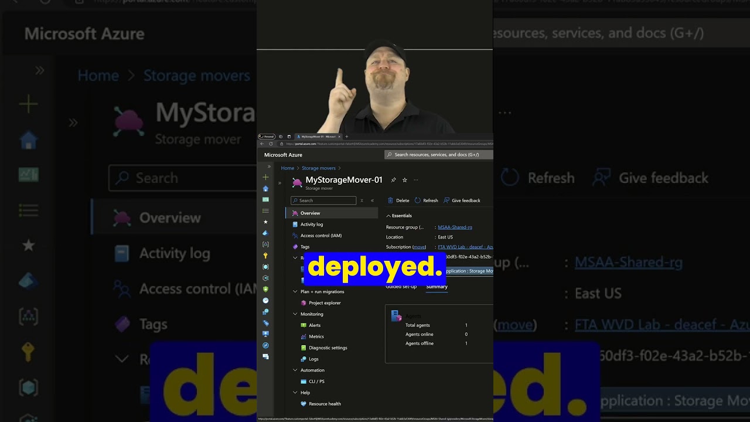Click the Refresh button label
The width and height of the screenshot is (750, 422).
pyautogui.click(x=431, y=200)
